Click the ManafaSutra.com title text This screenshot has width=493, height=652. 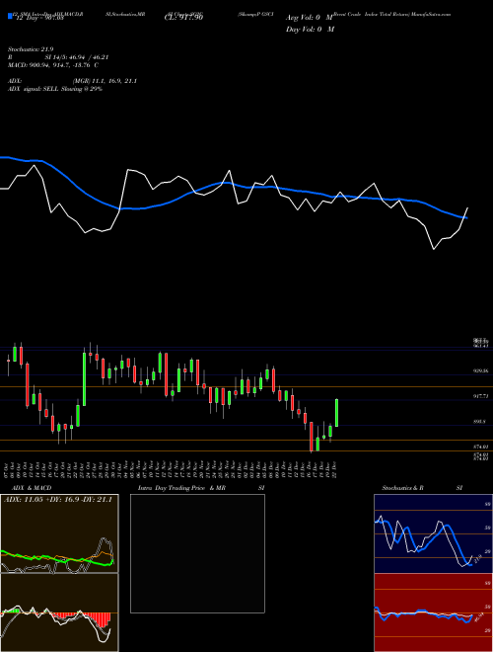coord(433,14)
